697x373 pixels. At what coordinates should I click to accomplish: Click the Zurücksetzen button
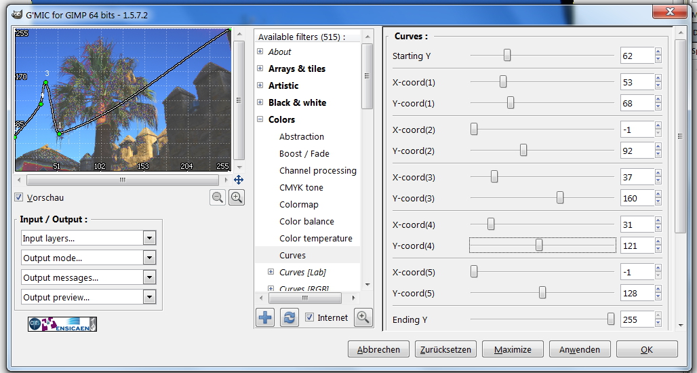[x=445, y=349]
